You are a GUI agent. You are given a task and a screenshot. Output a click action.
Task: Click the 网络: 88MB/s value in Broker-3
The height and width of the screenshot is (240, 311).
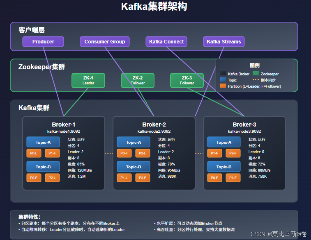point(259,170)
